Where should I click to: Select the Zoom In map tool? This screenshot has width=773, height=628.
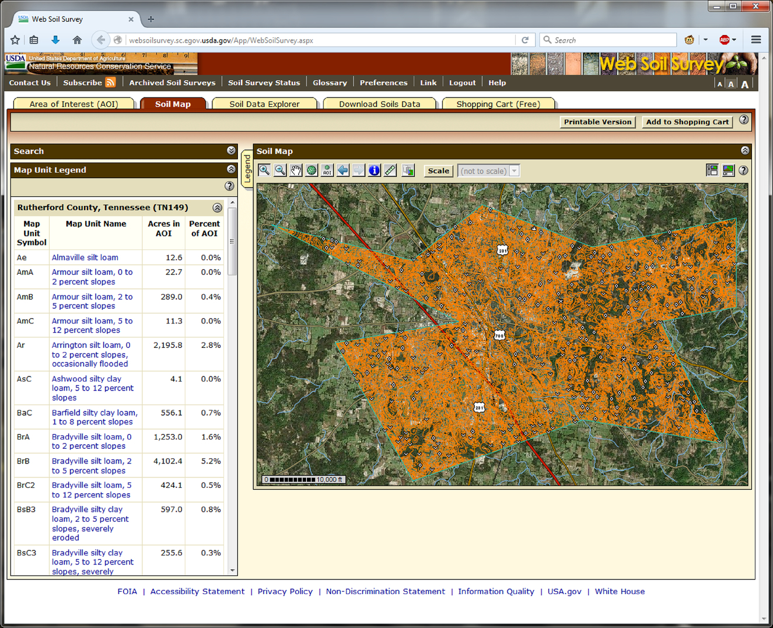(x=264, y=170)
